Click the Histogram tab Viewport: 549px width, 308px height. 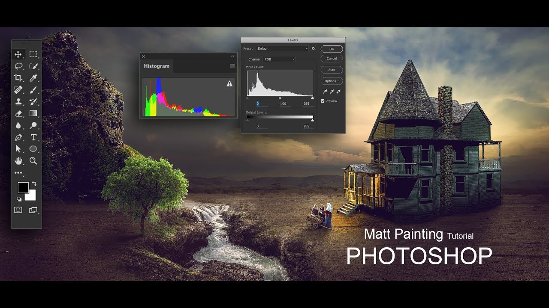tap(157, 66)
